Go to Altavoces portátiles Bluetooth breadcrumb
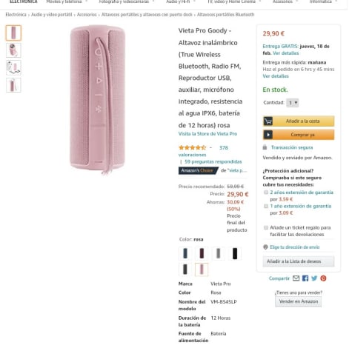 point(225,15)
